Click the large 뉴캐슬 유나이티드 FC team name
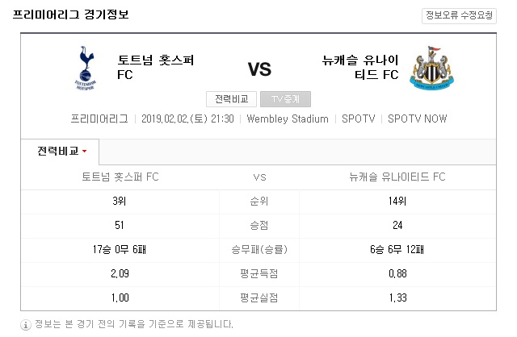 tap(349, 68)
